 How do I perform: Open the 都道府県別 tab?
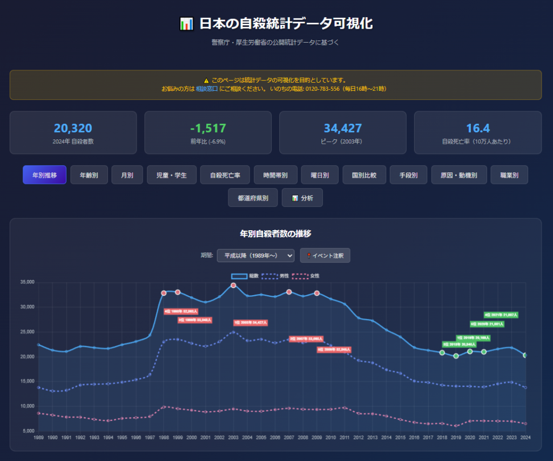pos(252,198)
